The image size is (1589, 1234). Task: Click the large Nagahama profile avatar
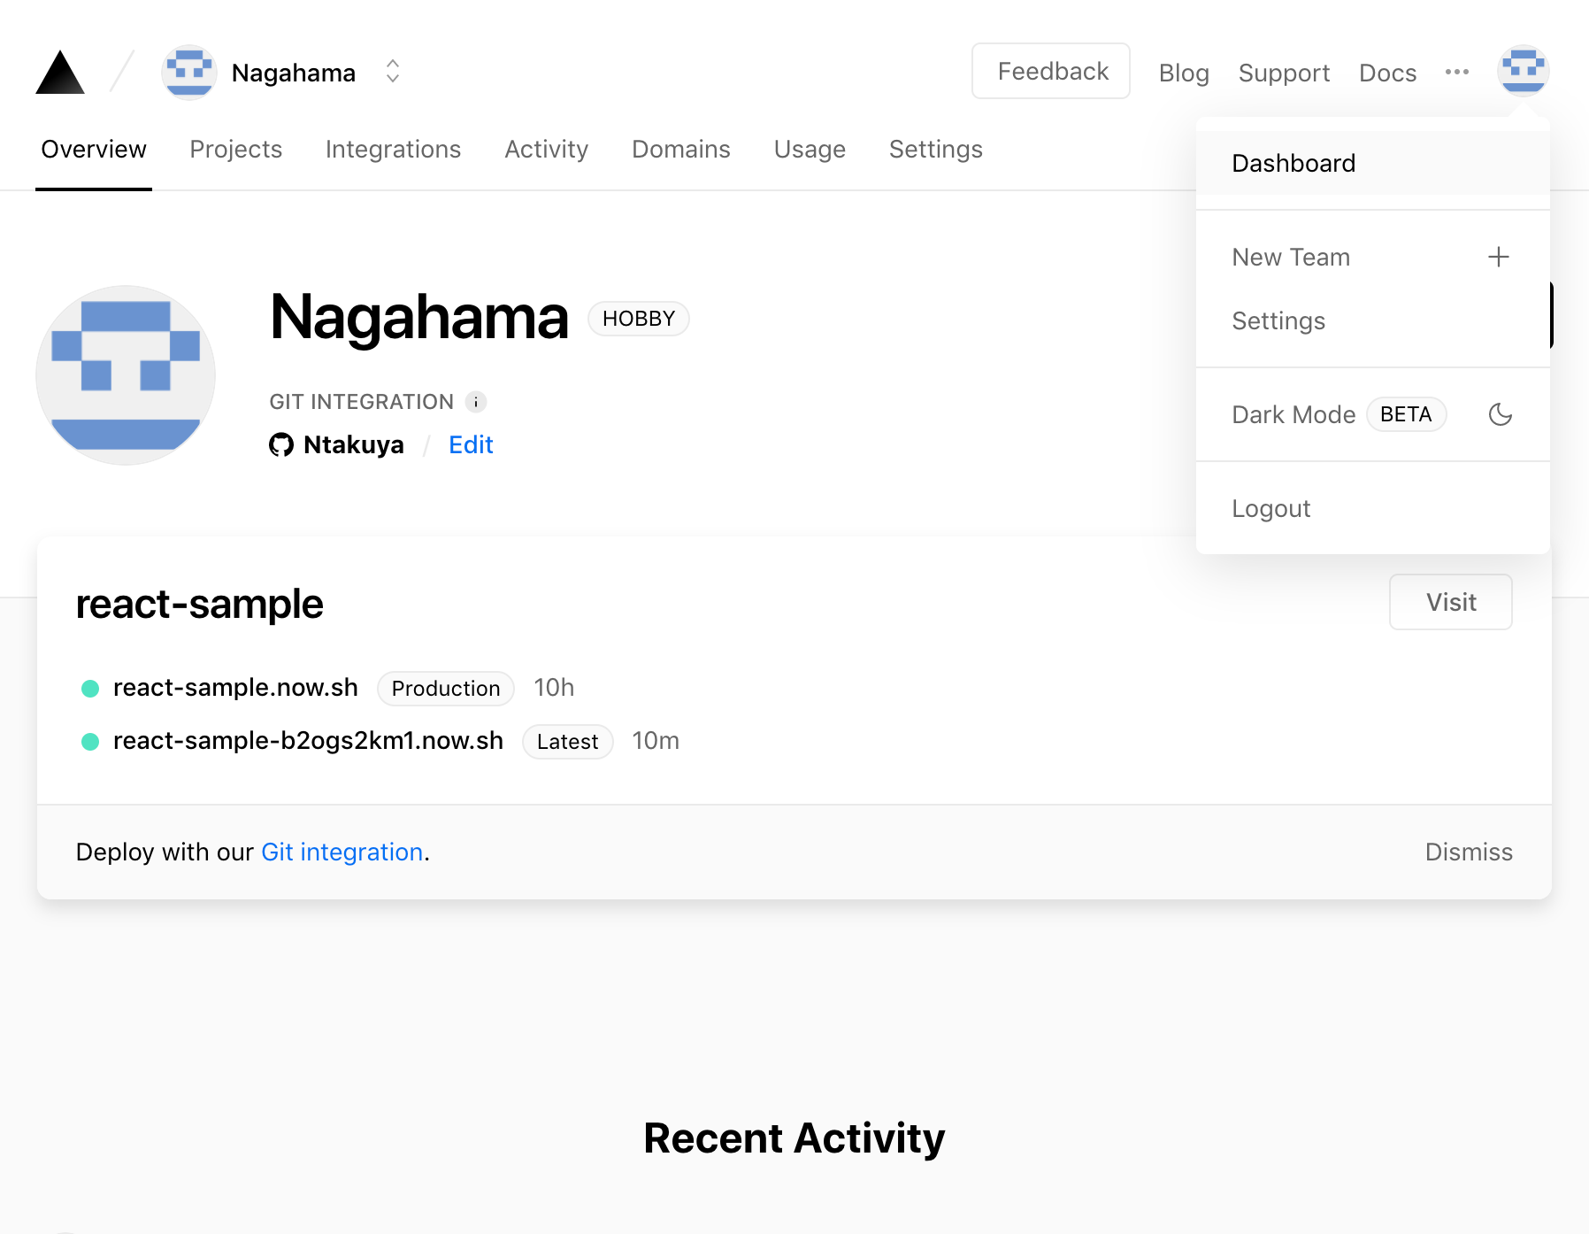point(125,375)
